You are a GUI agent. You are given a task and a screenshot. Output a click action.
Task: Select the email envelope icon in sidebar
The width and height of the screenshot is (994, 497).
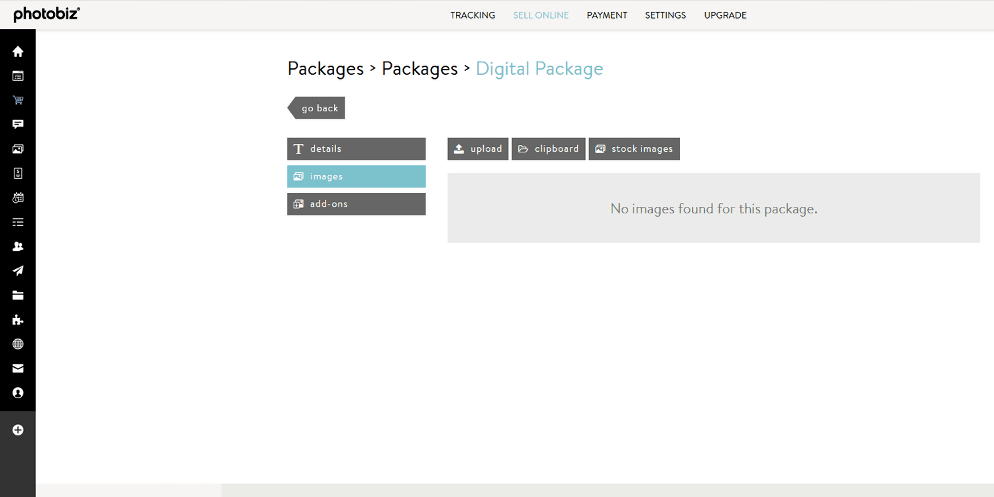coord(17,368)
